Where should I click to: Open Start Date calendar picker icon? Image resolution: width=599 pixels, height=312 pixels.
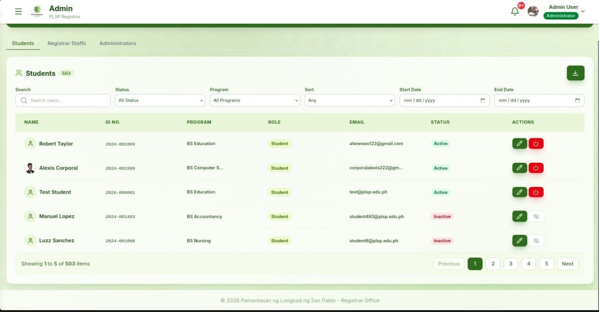[x=482, y=100]
